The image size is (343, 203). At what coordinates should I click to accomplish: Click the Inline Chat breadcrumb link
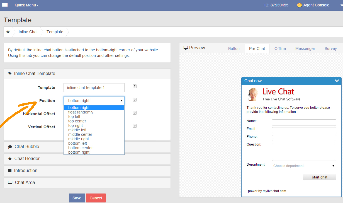coord(28,32)
